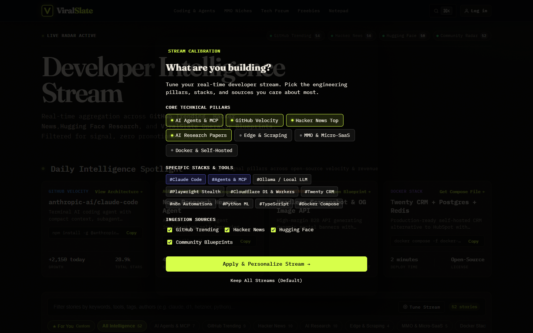533x333 pixels.
Task: Open the Freebies nav item
Action: coord(309,11)
